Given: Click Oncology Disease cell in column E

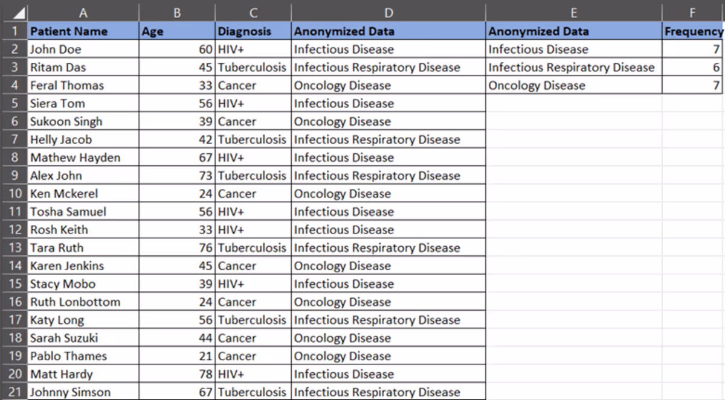Looking at the screenshot, I should (x=574, y=86).
